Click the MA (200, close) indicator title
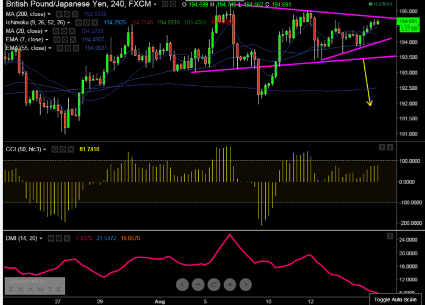 tap(26, 14)
